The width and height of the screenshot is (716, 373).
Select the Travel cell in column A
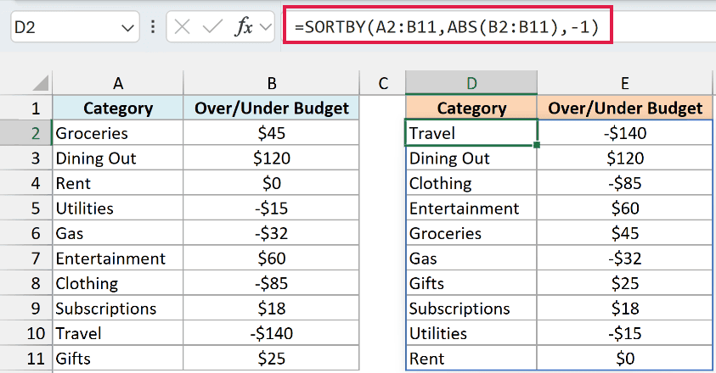[x=118, y=333]
